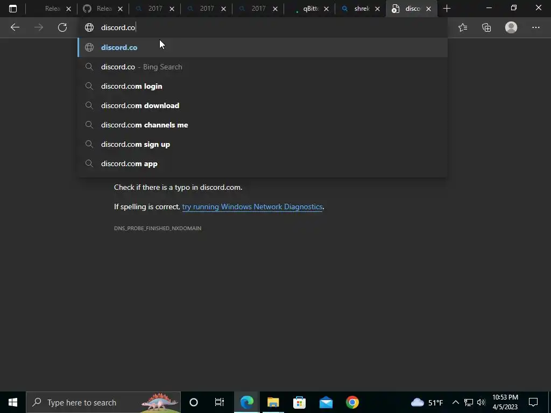
Task: Open Task View icon
Action: pos(220,402)
